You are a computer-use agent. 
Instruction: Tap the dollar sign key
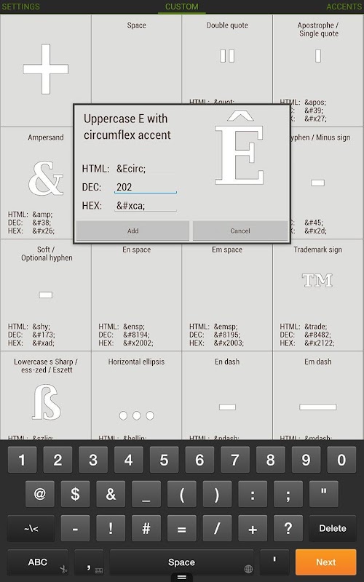[x=76, y=494]
